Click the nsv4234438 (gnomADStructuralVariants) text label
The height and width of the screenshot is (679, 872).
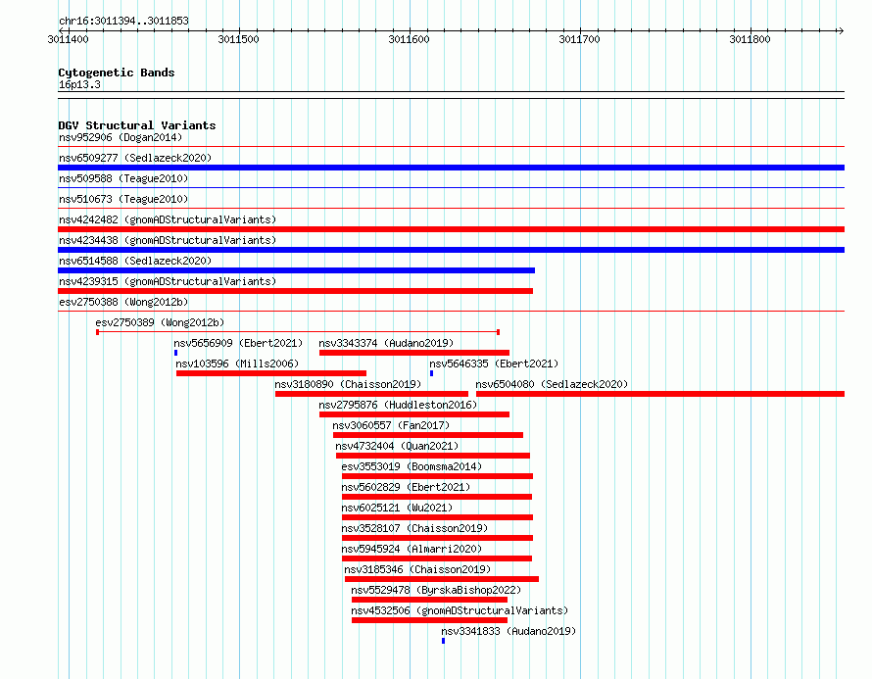(168, 240)
